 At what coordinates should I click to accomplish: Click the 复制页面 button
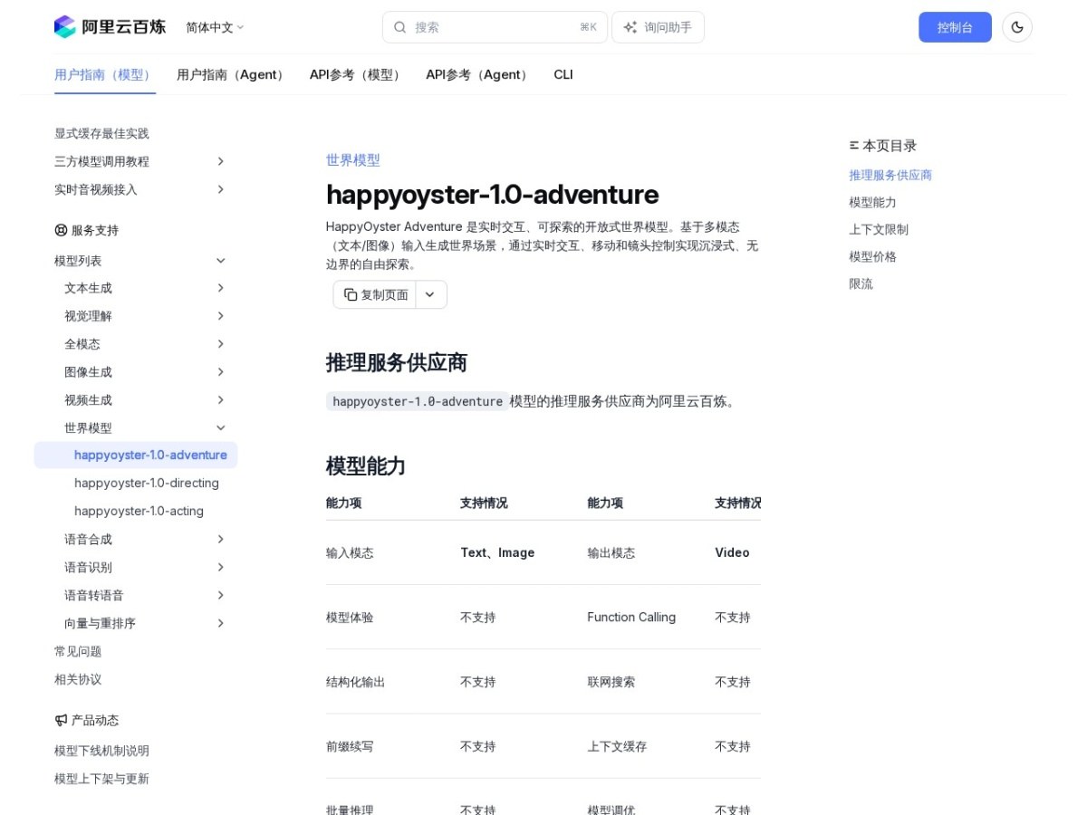point(375,294)
